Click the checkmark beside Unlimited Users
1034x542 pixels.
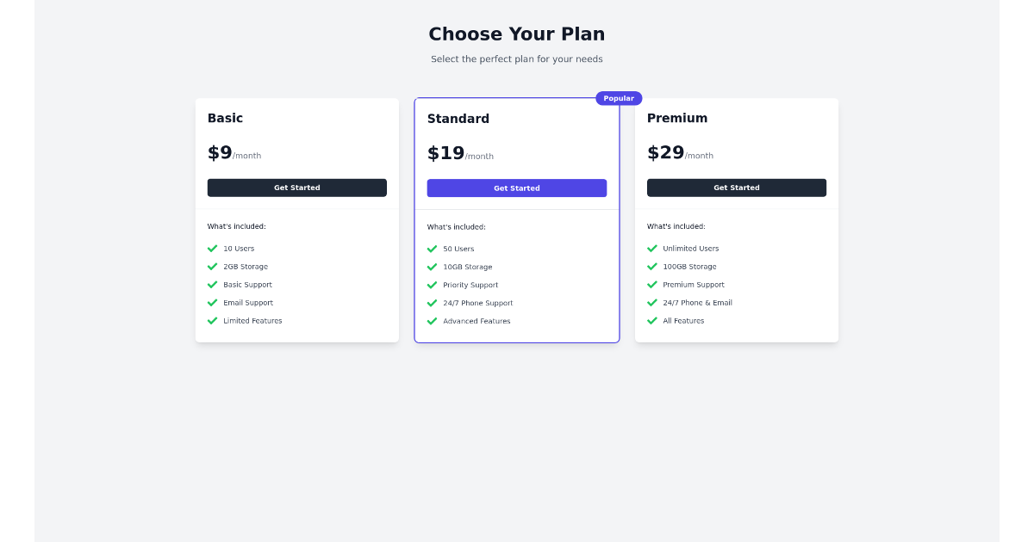(652, 248)
